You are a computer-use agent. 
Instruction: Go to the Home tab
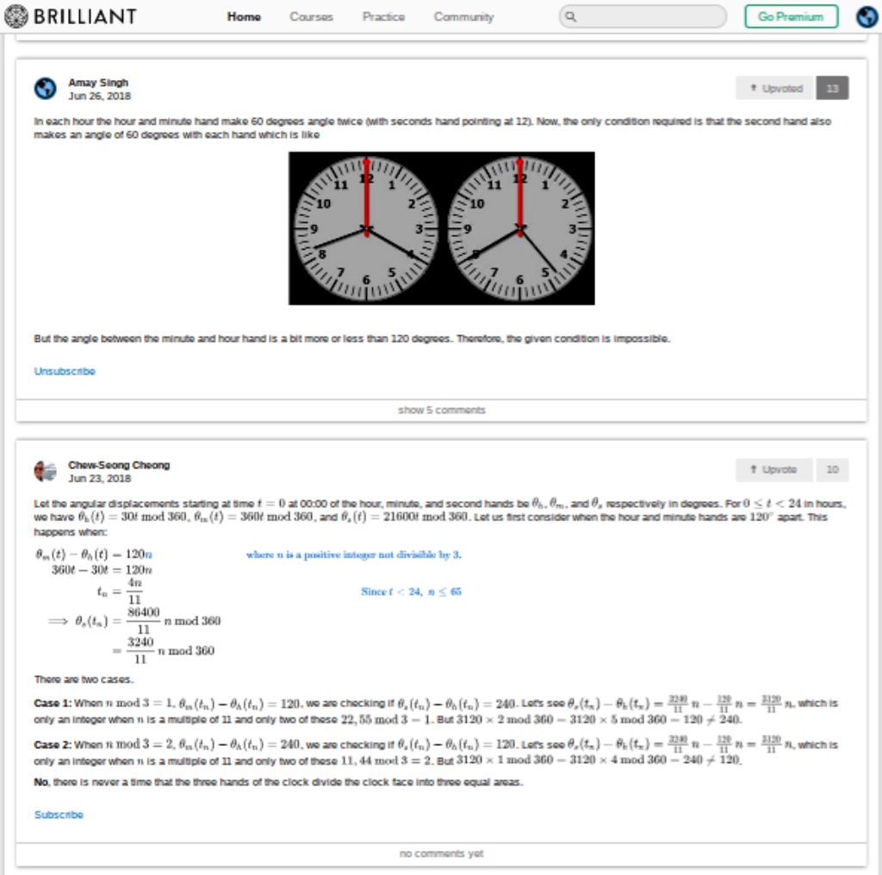pos(244,16)
